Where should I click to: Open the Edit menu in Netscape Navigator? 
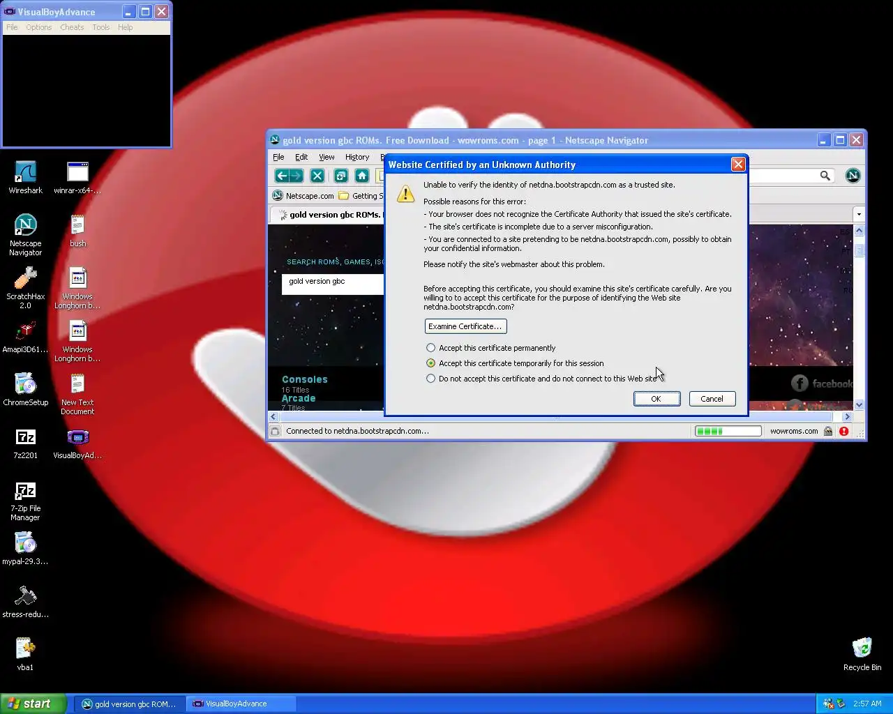(x=301, y=157)
